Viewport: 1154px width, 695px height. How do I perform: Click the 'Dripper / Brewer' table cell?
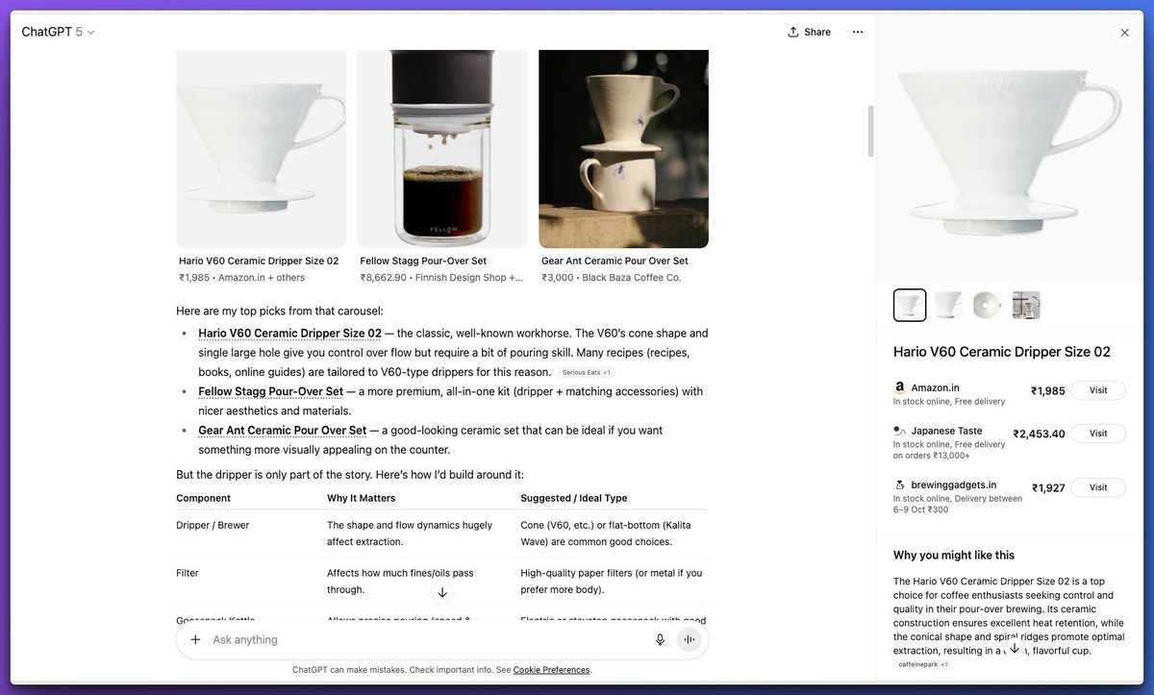click(213, 525)
